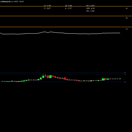The image size is (132, 132).
Task: Select the 12 axis label
Action: tap(127, 29)
